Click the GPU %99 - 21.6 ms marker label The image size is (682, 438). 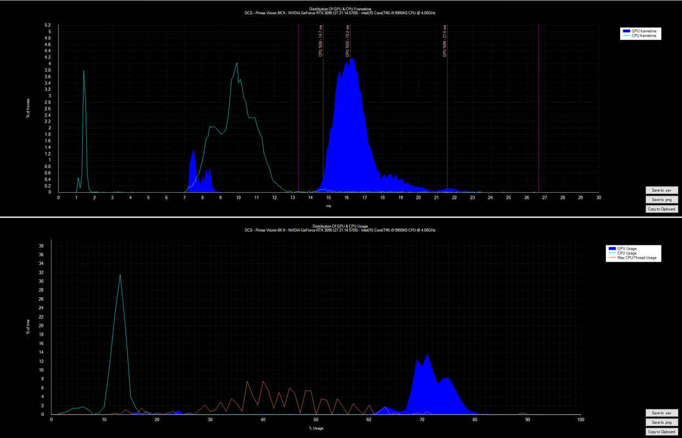(445, 41)
